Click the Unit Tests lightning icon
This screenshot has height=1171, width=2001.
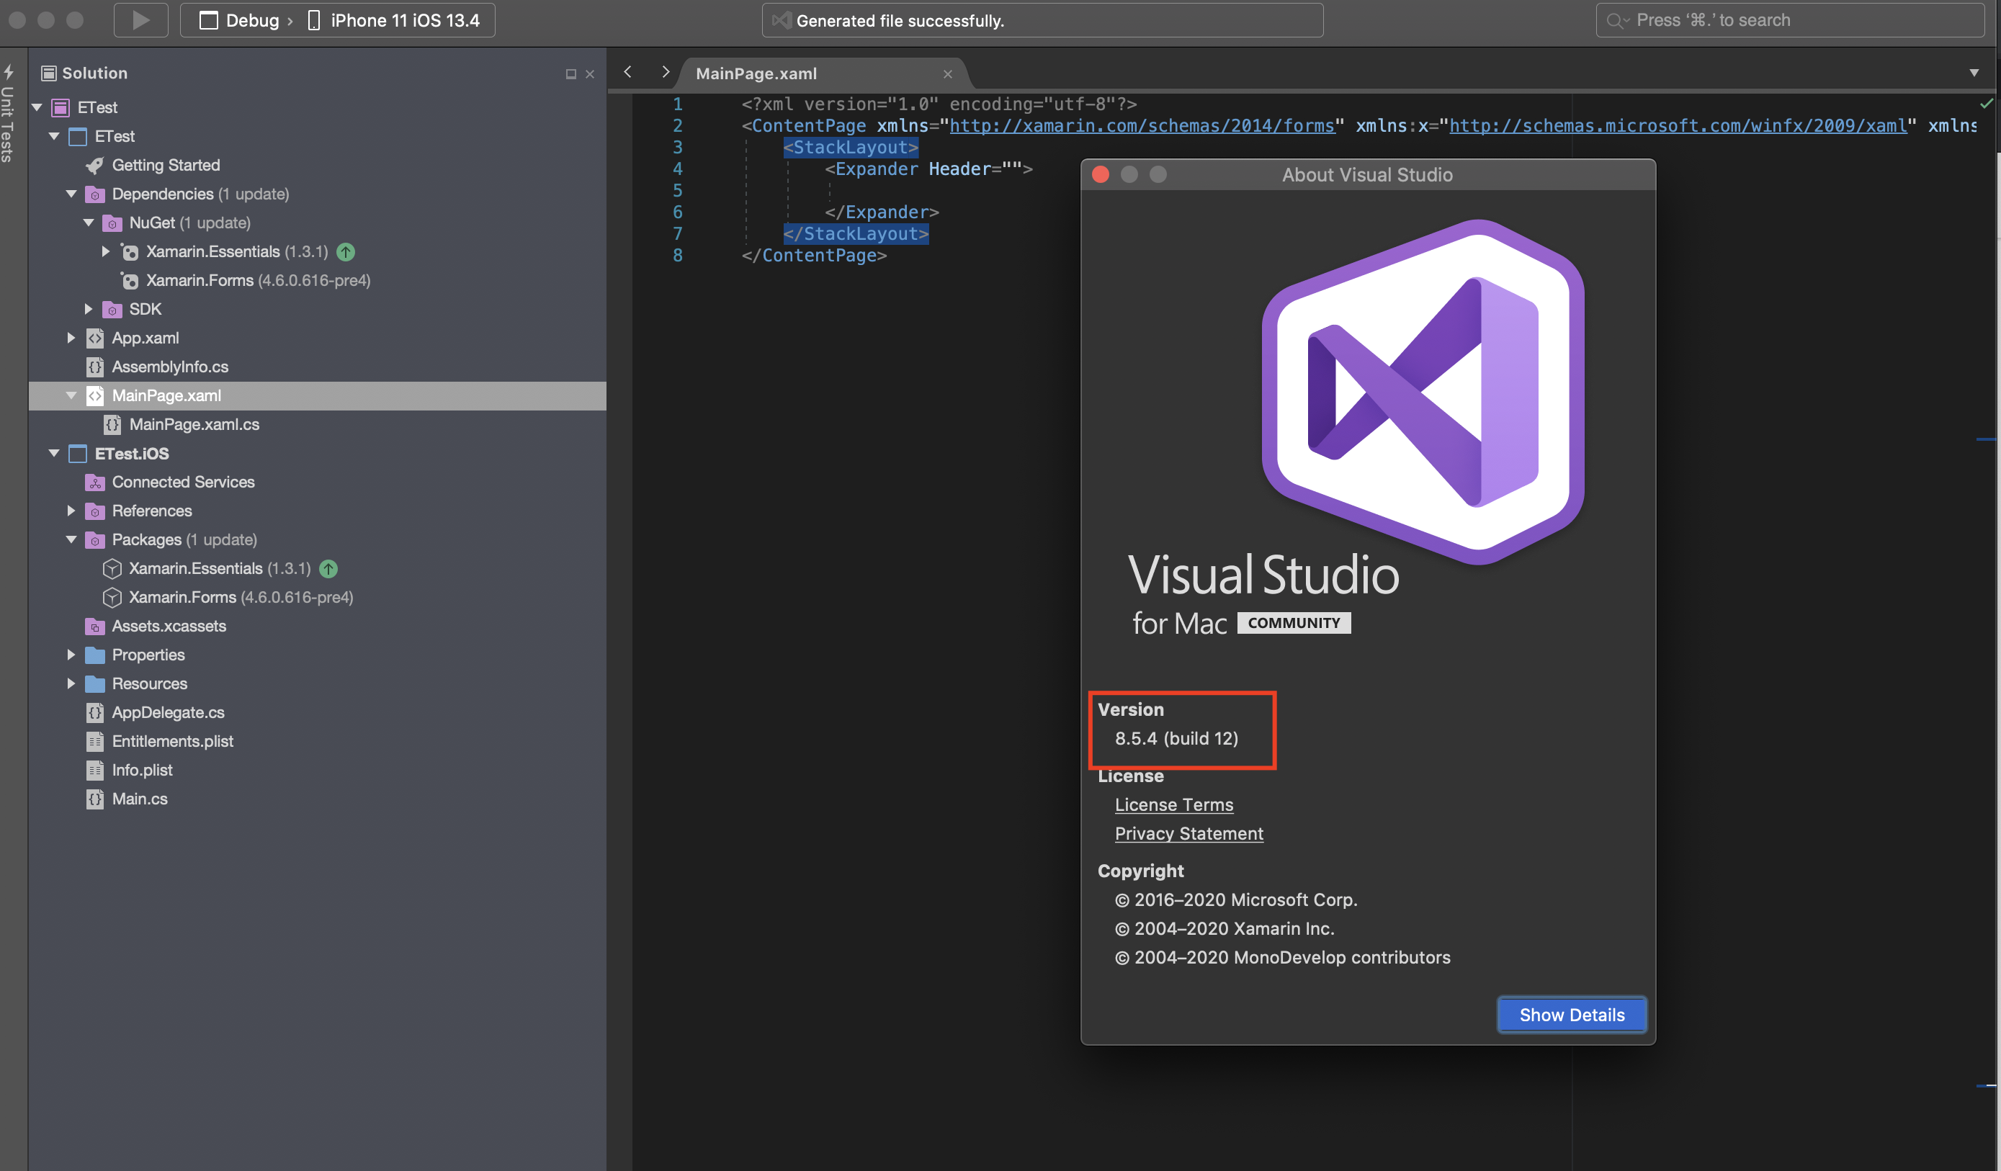coord(9,72)
